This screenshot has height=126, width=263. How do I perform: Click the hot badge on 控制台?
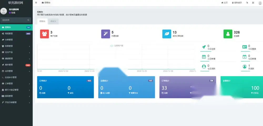(28, 27)
